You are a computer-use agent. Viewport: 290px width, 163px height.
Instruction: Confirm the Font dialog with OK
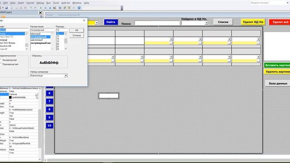coord(77,30)
